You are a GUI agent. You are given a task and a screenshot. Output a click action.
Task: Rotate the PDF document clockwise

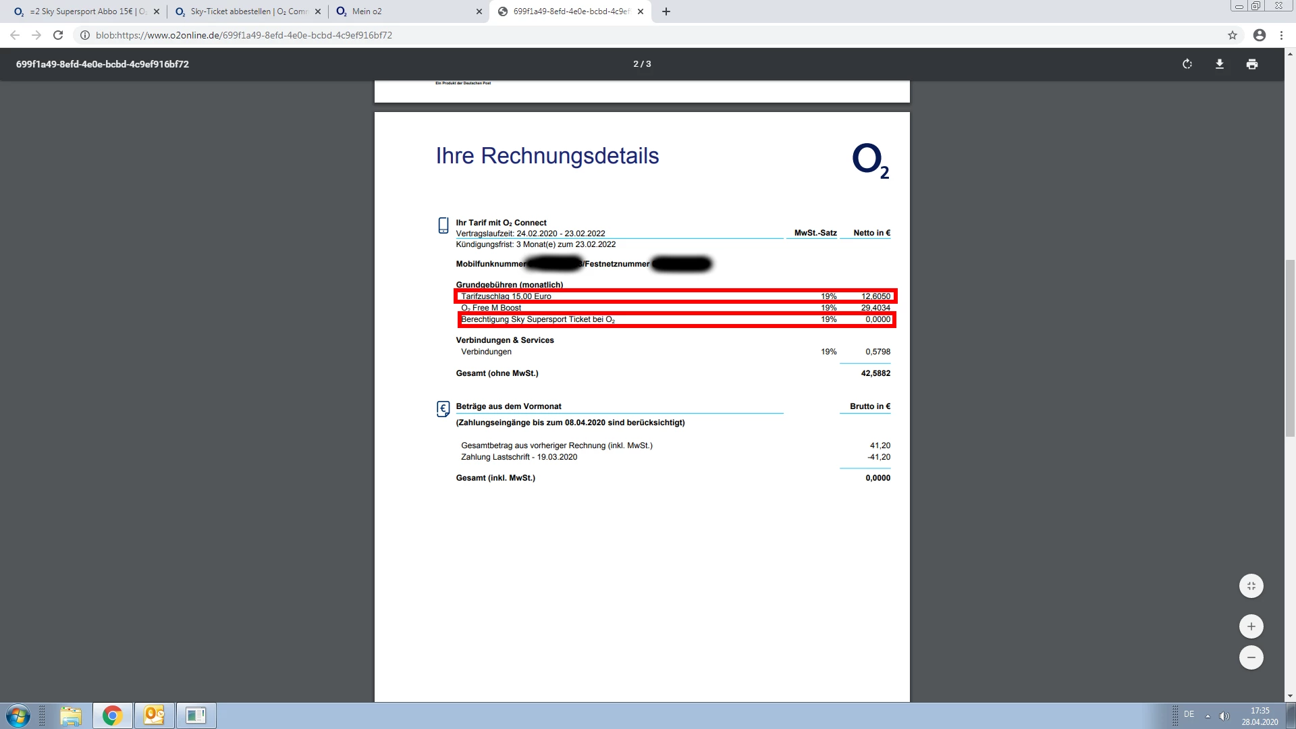coord(1187,64)
